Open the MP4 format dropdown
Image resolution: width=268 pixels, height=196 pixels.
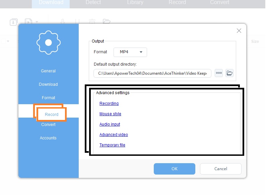[x=130, y=52]
